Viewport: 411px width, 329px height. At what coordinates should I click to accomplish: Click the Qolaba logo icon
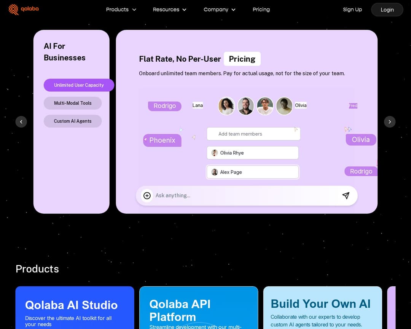(14, 9)
